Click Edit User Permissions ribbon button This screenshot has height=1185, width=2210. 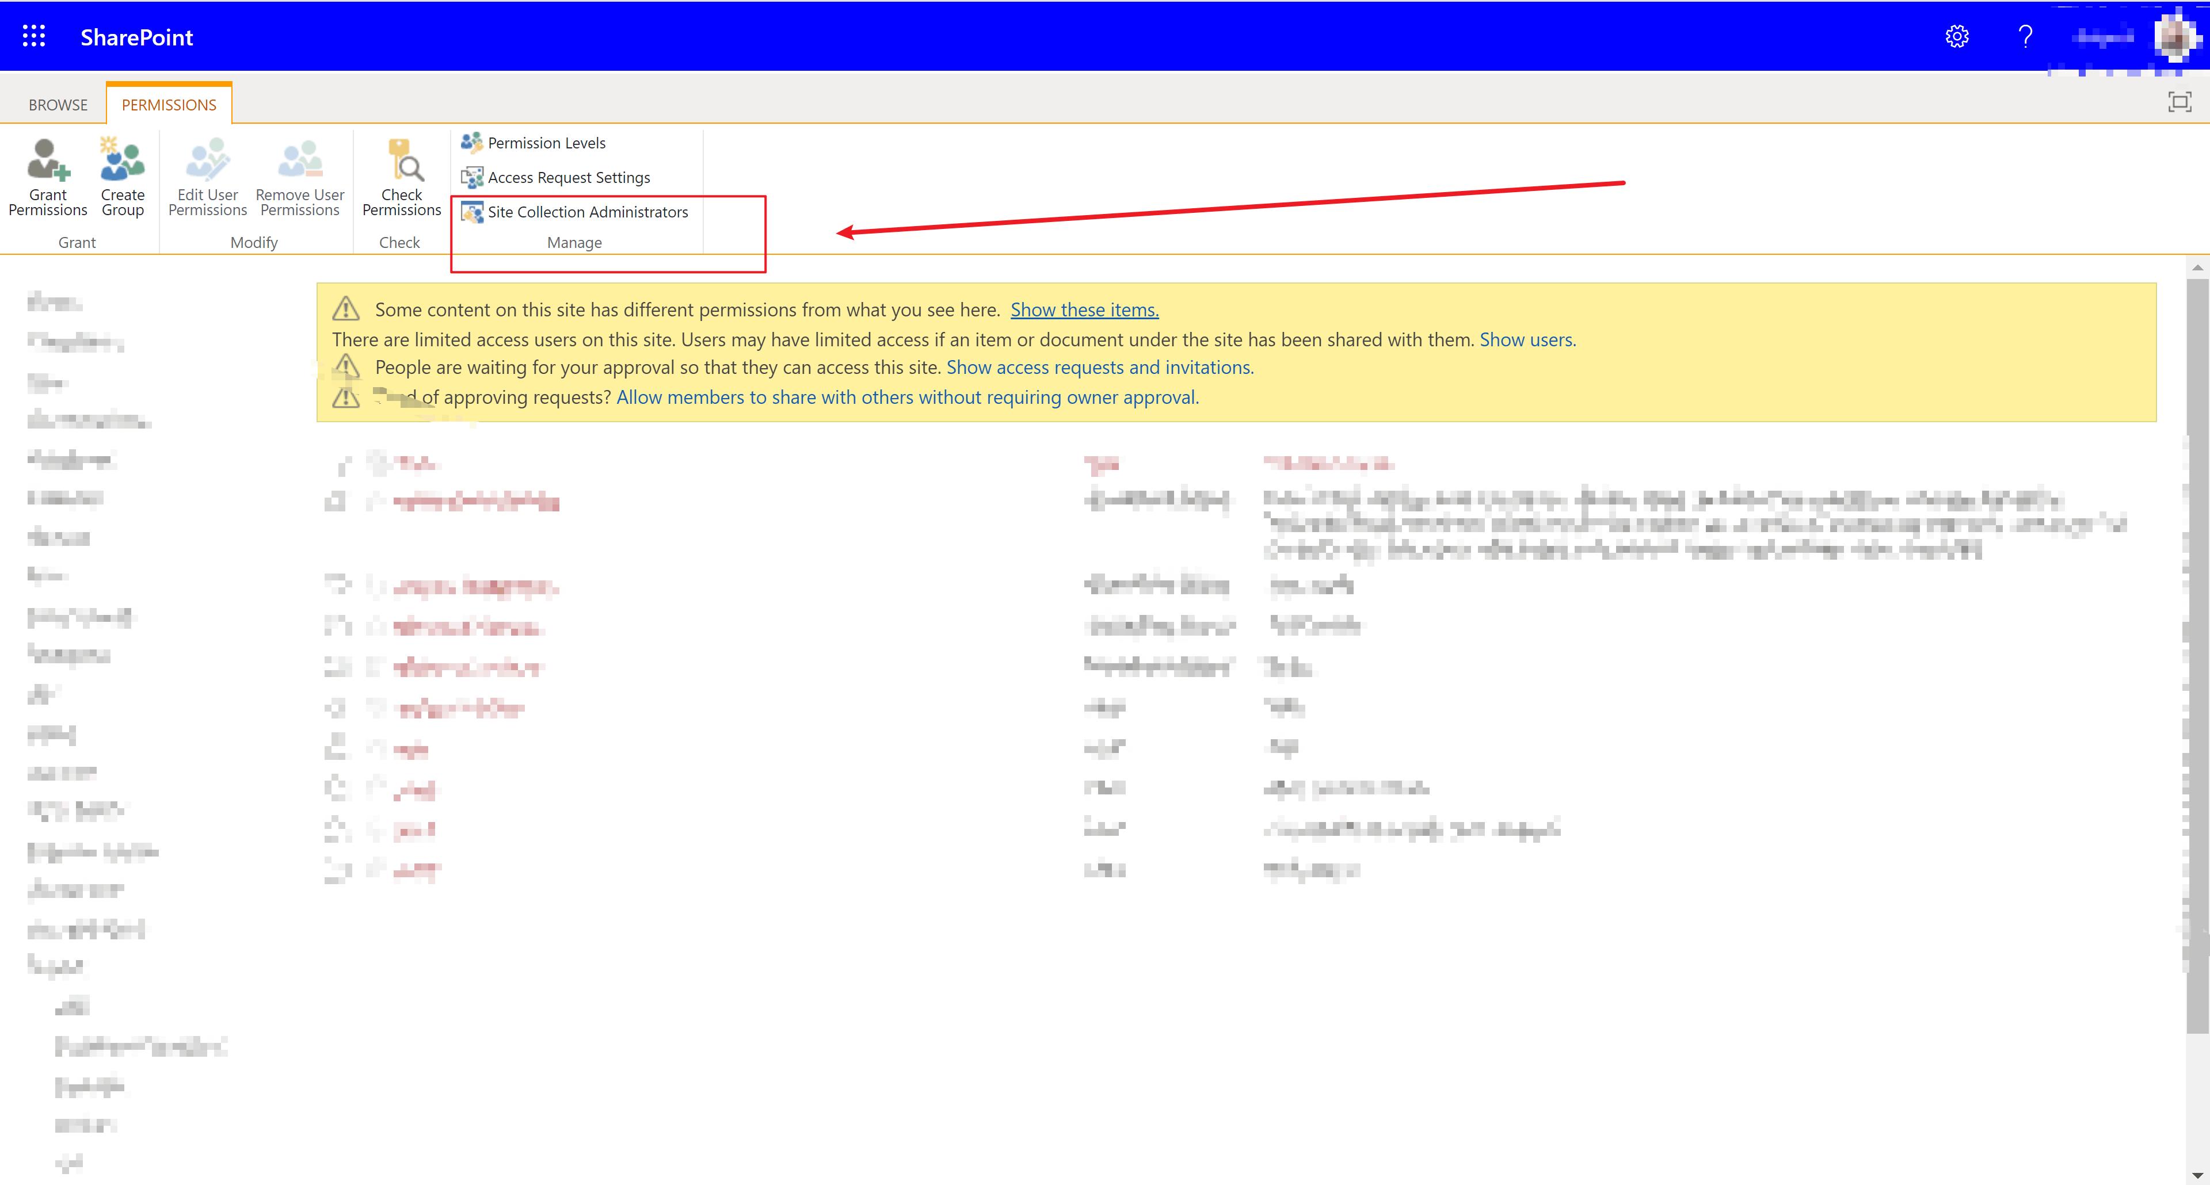click(x=208, y=178)
